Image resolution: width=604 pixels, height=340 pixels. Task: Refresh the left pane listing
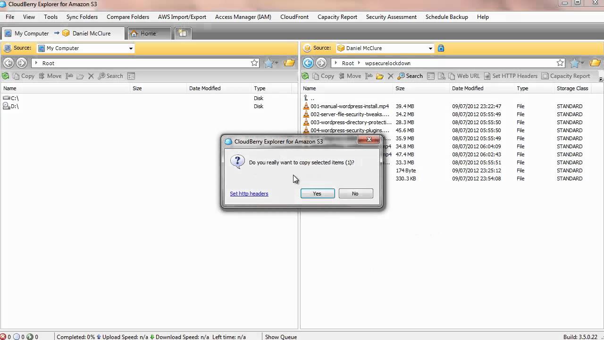coord(6,76)
